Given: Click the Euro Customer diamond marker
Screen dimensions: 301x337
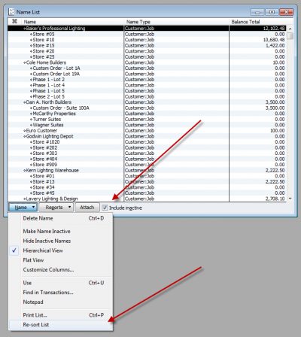Looking at the screenshot, I should pos(25,131).
